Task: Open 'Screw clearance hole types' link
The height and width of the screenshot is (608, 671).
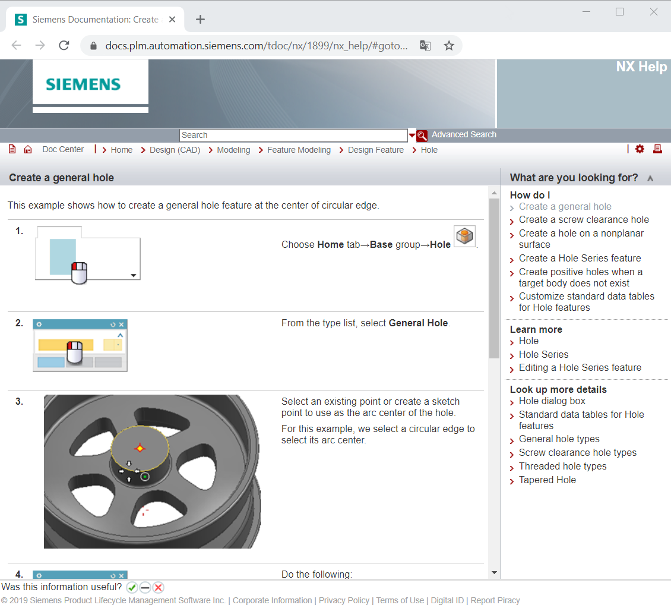Action: [577, 453]
